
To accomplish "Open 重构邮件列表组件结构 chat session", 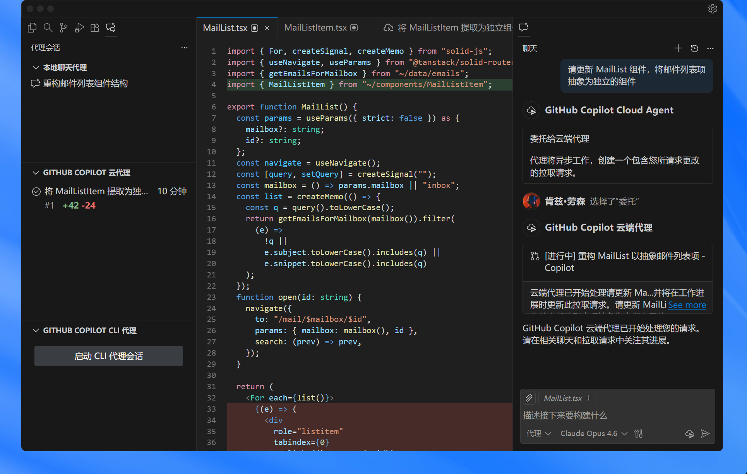I will coord(86,84).
